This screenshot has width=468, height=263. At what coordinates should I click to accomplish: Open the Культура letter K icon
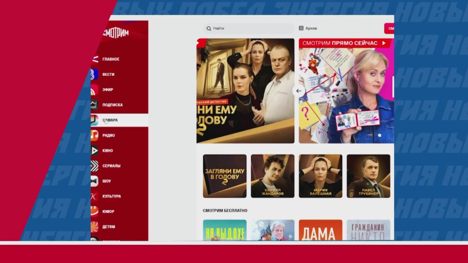95,196
